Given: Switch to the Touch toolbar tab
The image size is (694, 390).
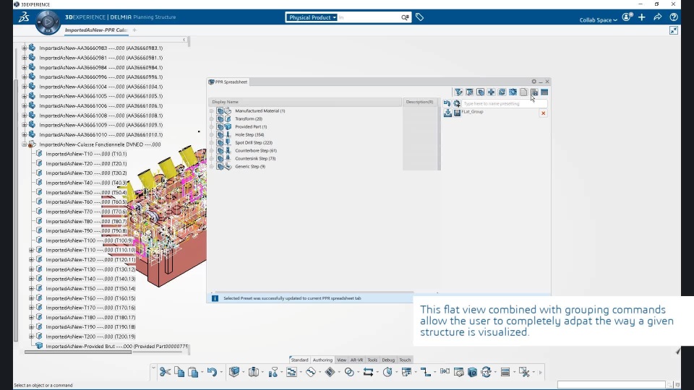Looking at the screenshot, I should pyautogui.click(x=405, y=360).
